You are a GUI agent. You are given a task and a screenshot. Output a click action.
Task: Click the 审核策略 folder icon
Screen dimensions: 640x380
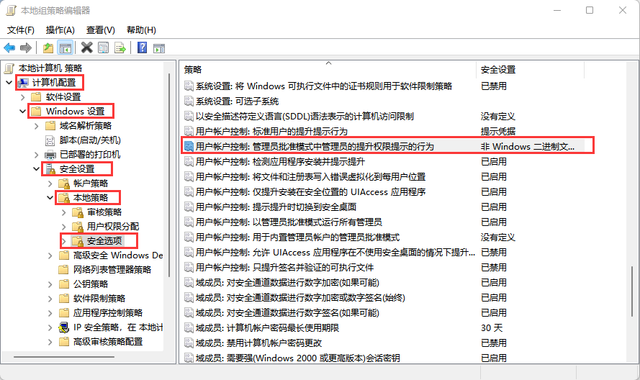[78, 212]
